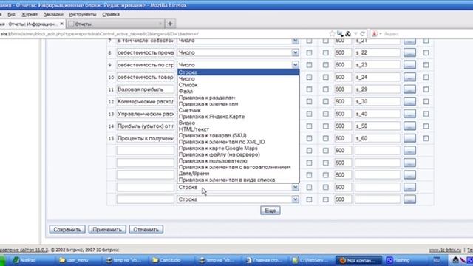
Task: Select Привязка к разделам option
Action: (238, 98)
